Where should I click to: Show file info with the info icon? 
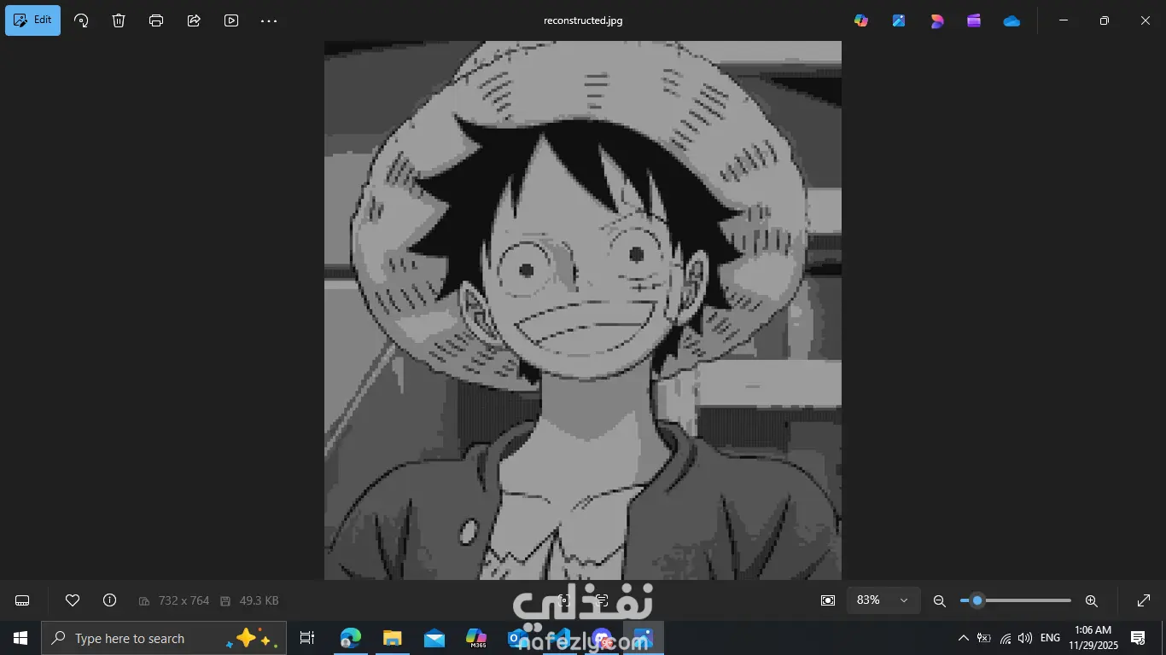[109, 600]
